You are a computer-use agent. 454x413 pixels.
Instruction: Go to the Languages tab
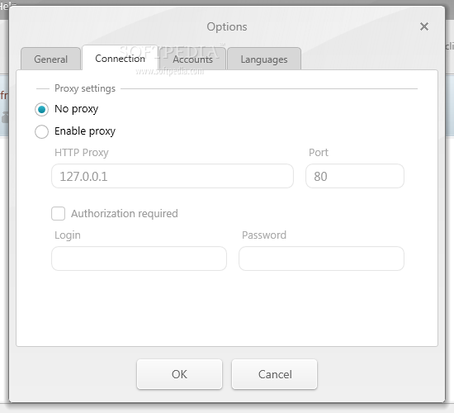264,59
